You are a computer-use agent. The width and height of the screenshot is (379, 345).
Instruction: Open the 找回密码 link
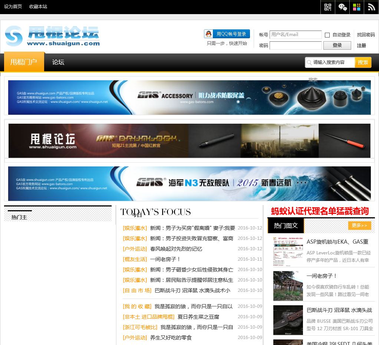tap(366, 35)
